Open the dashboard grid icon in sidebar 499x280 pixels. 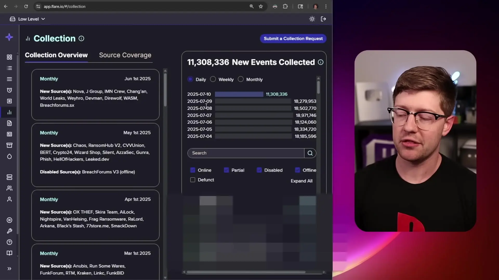click(9, 57)
